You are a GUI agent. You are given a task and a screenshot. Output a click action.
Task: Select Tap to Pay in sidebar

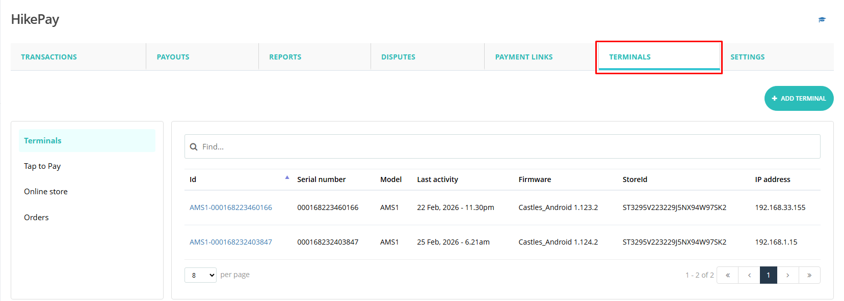[x=42, y=166]
